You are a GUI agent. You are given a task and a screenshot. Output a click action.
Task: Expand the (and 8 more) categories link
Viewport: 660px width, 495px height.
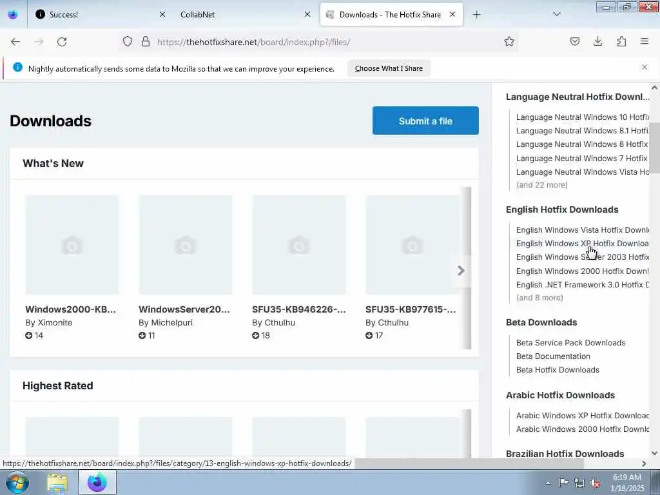tap(539, 298)
